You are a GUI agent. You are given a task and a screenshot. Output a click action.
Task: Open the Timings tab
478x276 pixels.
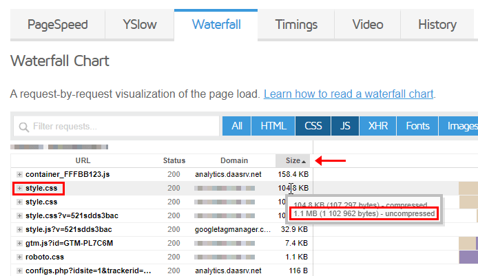296,24
